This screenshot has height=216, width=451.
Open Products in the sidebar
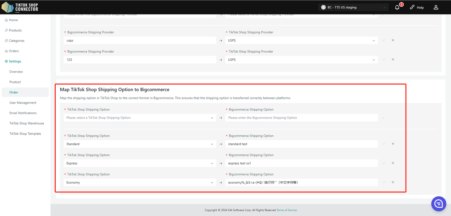click(13, 30)
